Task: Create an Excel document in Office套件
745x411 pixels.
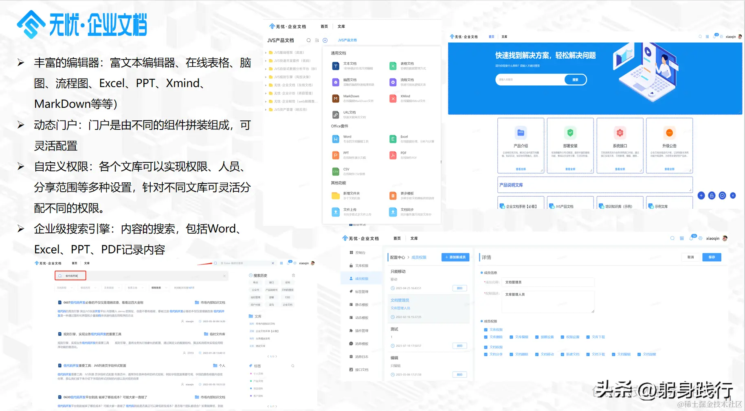Action: tap(411, 139)
